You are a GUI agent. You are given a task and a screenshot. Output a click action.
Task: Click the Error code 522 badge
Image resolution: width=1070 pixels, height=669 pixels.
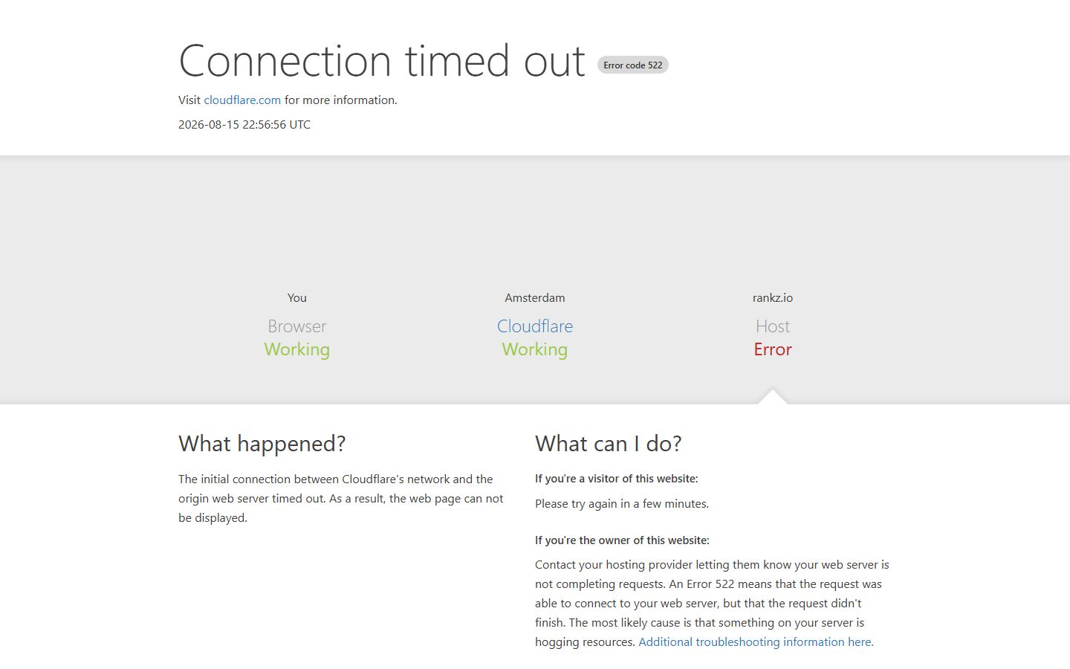[633, 65]
